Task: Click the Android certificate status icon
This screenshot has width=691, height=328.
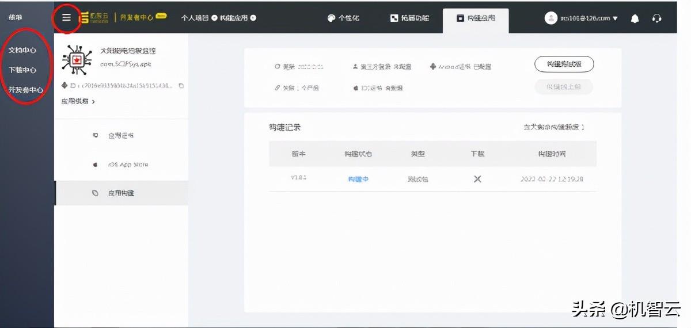Action: pyautogui.click(x=433, y=67)
